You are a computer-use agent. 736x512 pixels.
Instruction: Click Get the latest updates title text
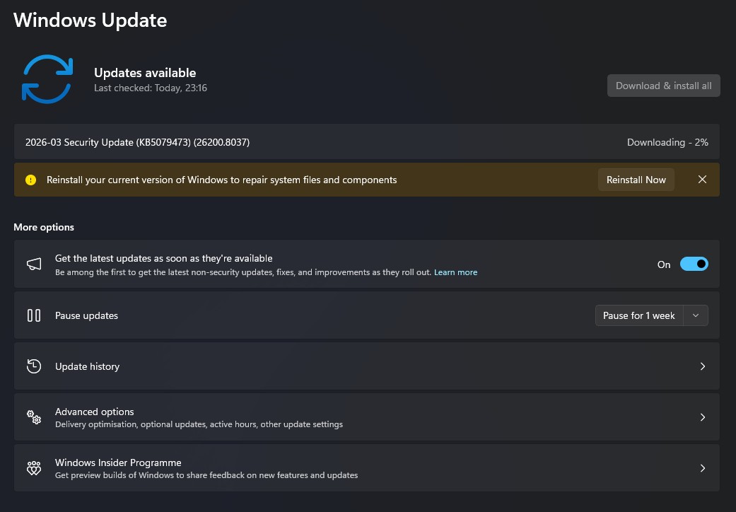(x=164, y=258)
